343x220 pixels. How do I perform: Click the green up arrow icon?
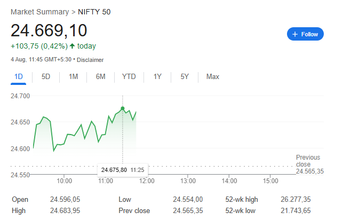tap(72, 46)
